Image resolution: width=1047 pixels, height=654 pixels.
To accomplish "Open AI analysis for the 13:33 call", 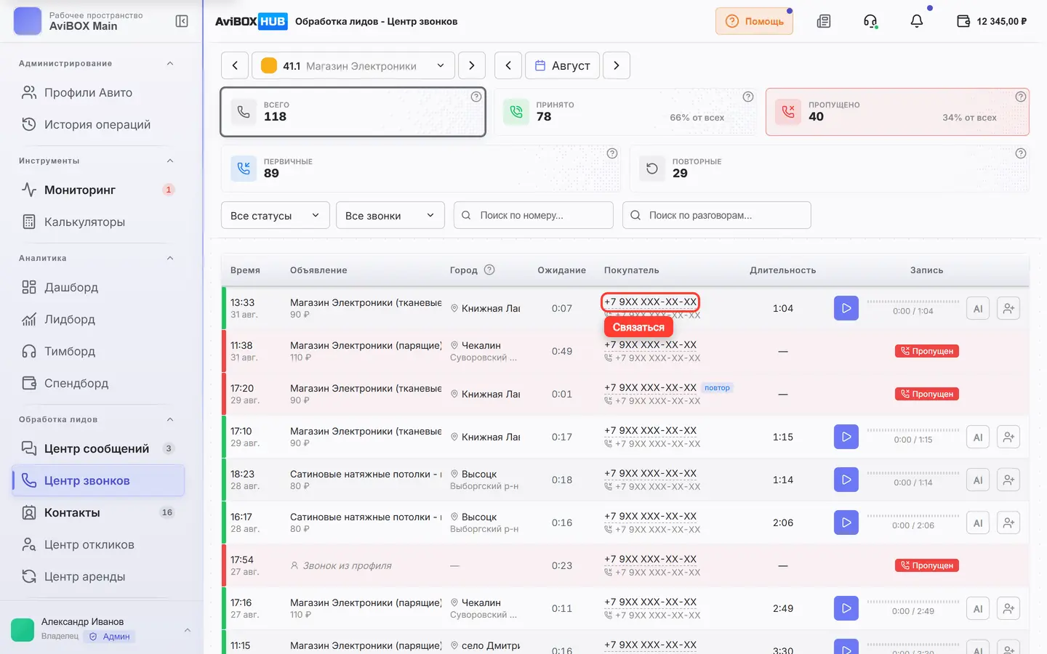I will pyautogui.click(x=978, y=308).
